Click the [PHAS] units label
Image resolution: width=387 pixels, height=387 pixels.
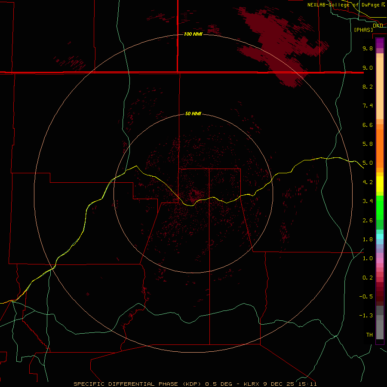(363, 30)
